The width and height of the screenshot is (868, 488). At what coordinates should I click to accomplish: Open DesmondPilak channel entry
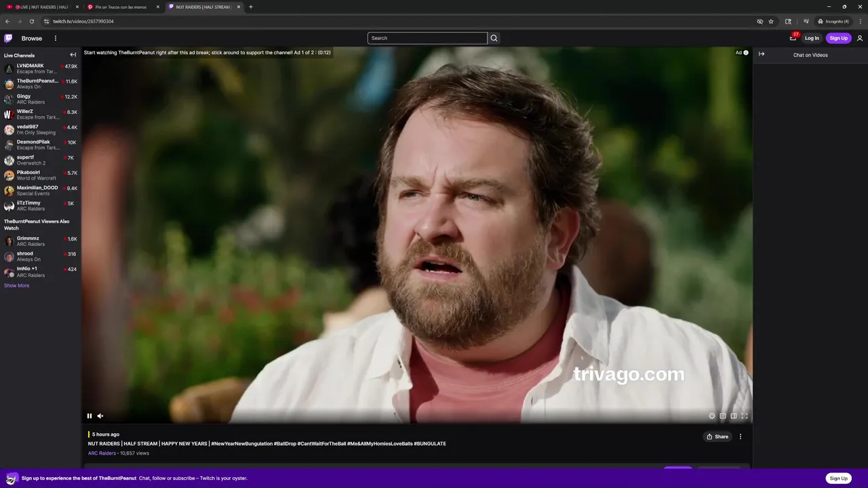(41, 145)
